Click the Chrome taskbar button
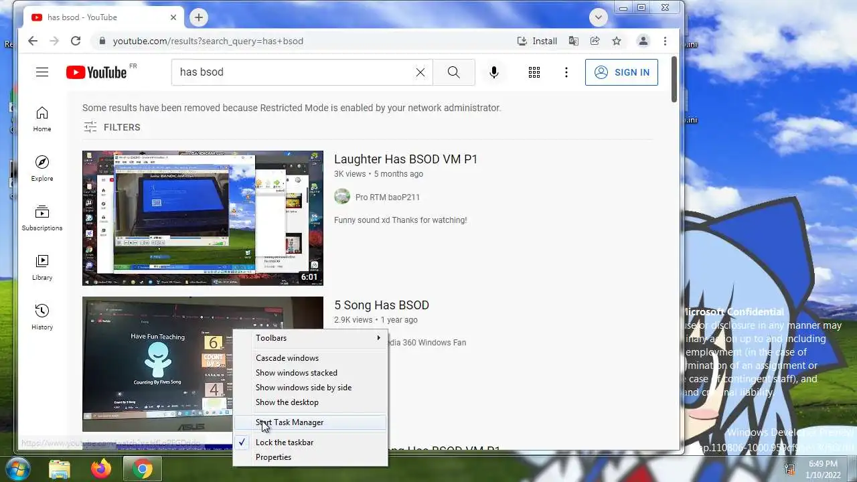 pos(142,469)
